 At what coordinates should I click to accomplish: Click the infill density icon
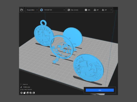(86, 10)
